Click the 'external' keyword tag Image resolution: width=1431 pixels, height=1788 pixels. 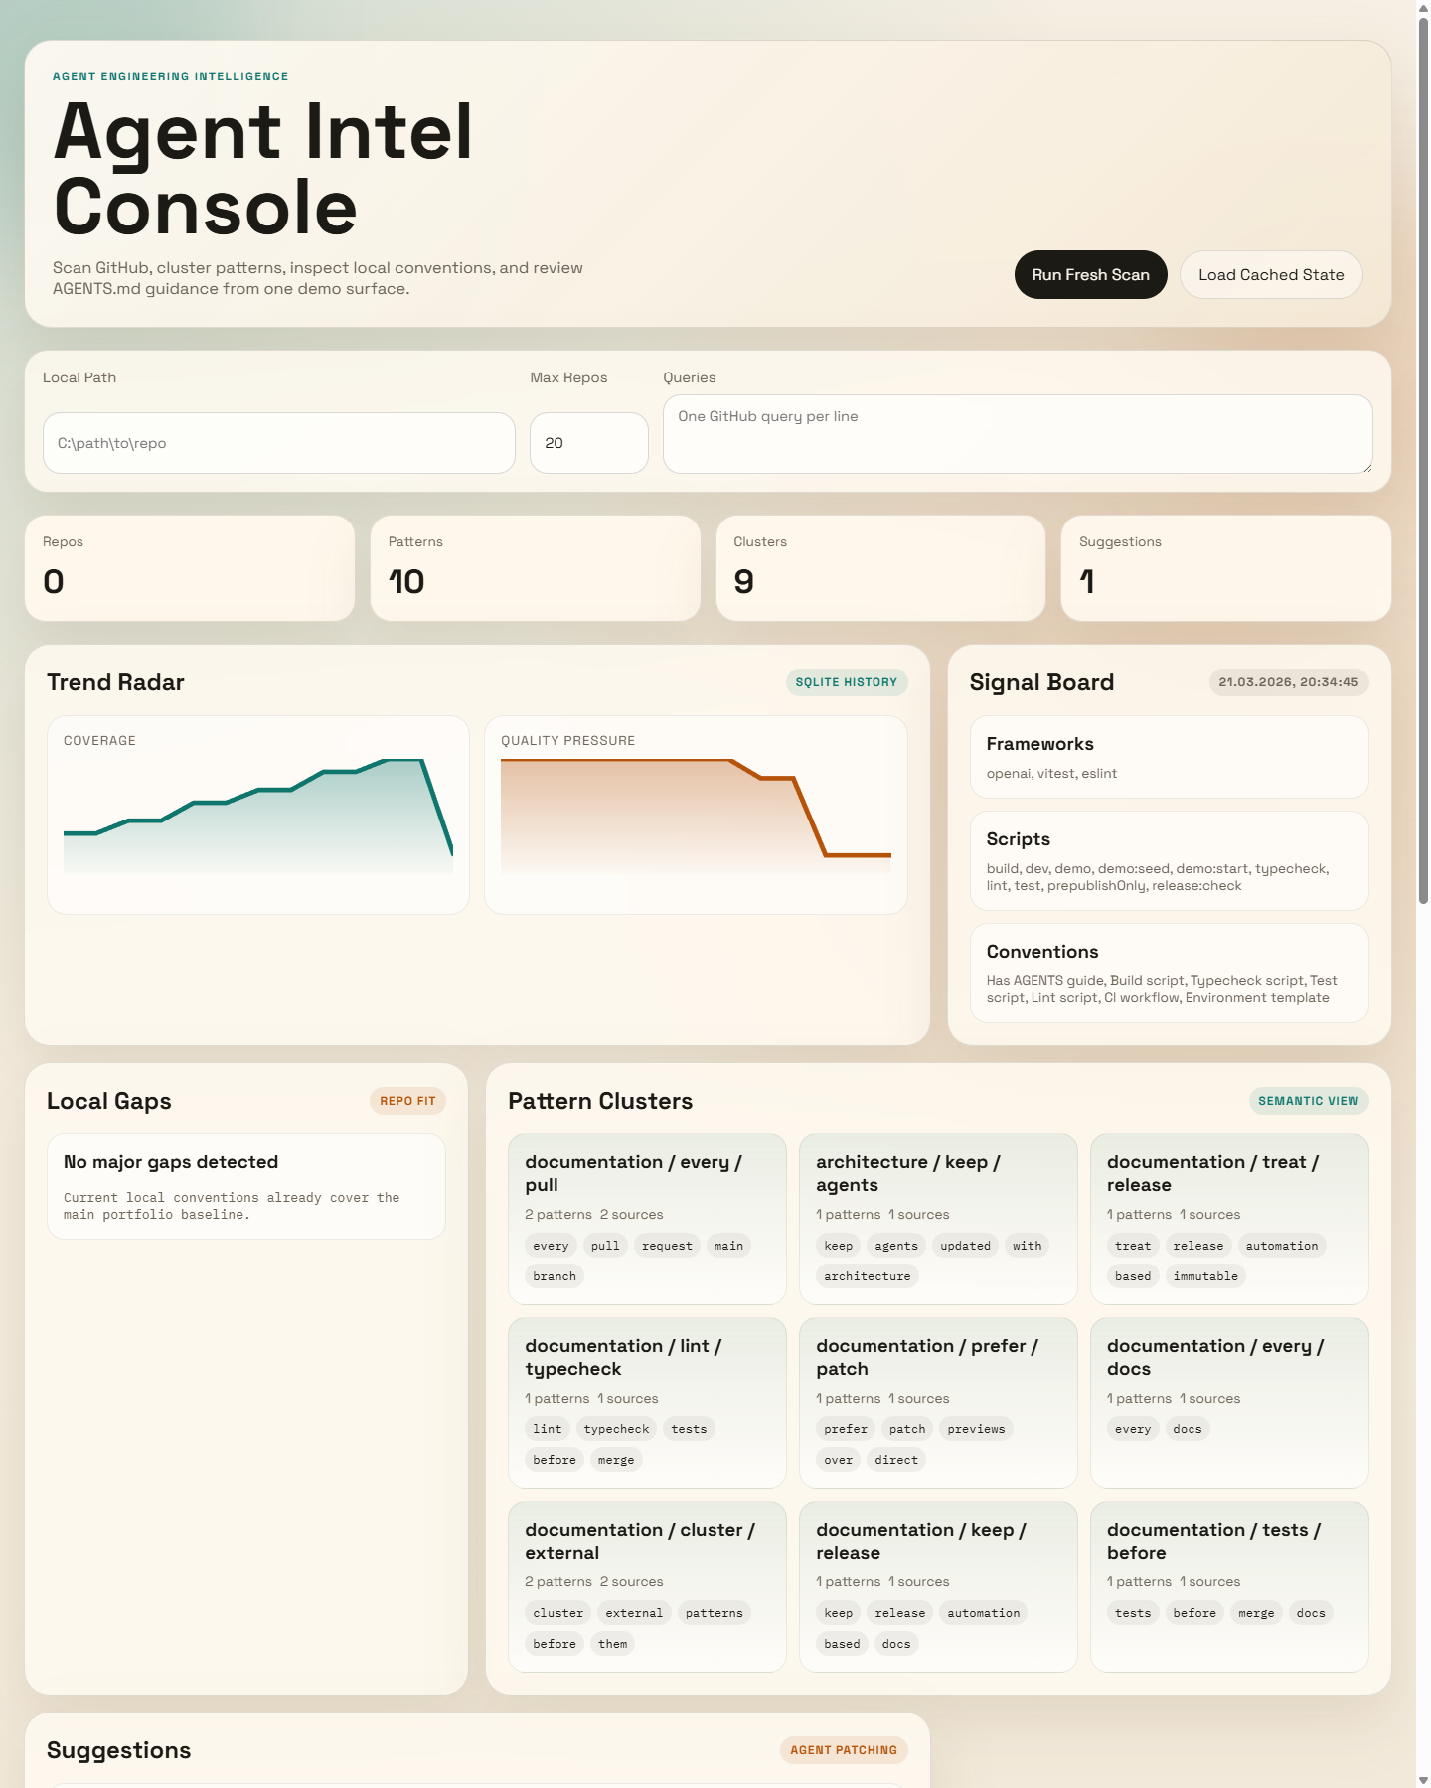click(634, 1613)
